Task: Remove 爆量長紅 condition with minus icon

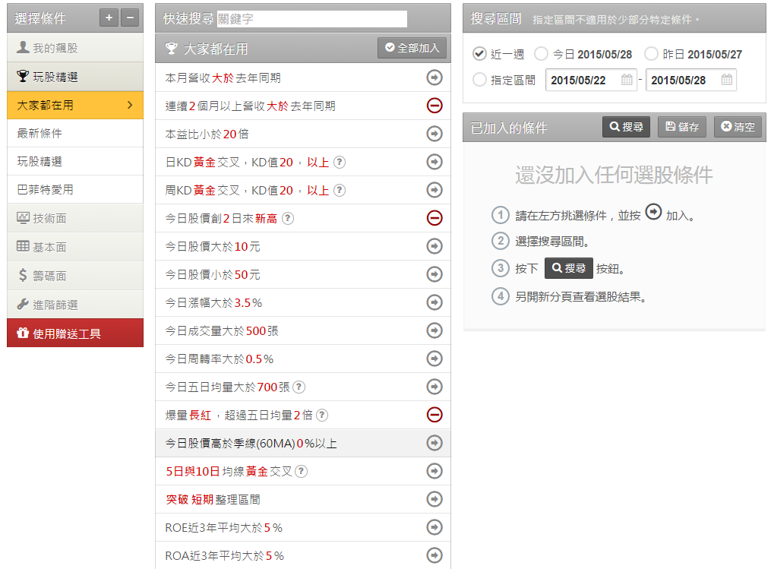Action: (x=434, y=415)
